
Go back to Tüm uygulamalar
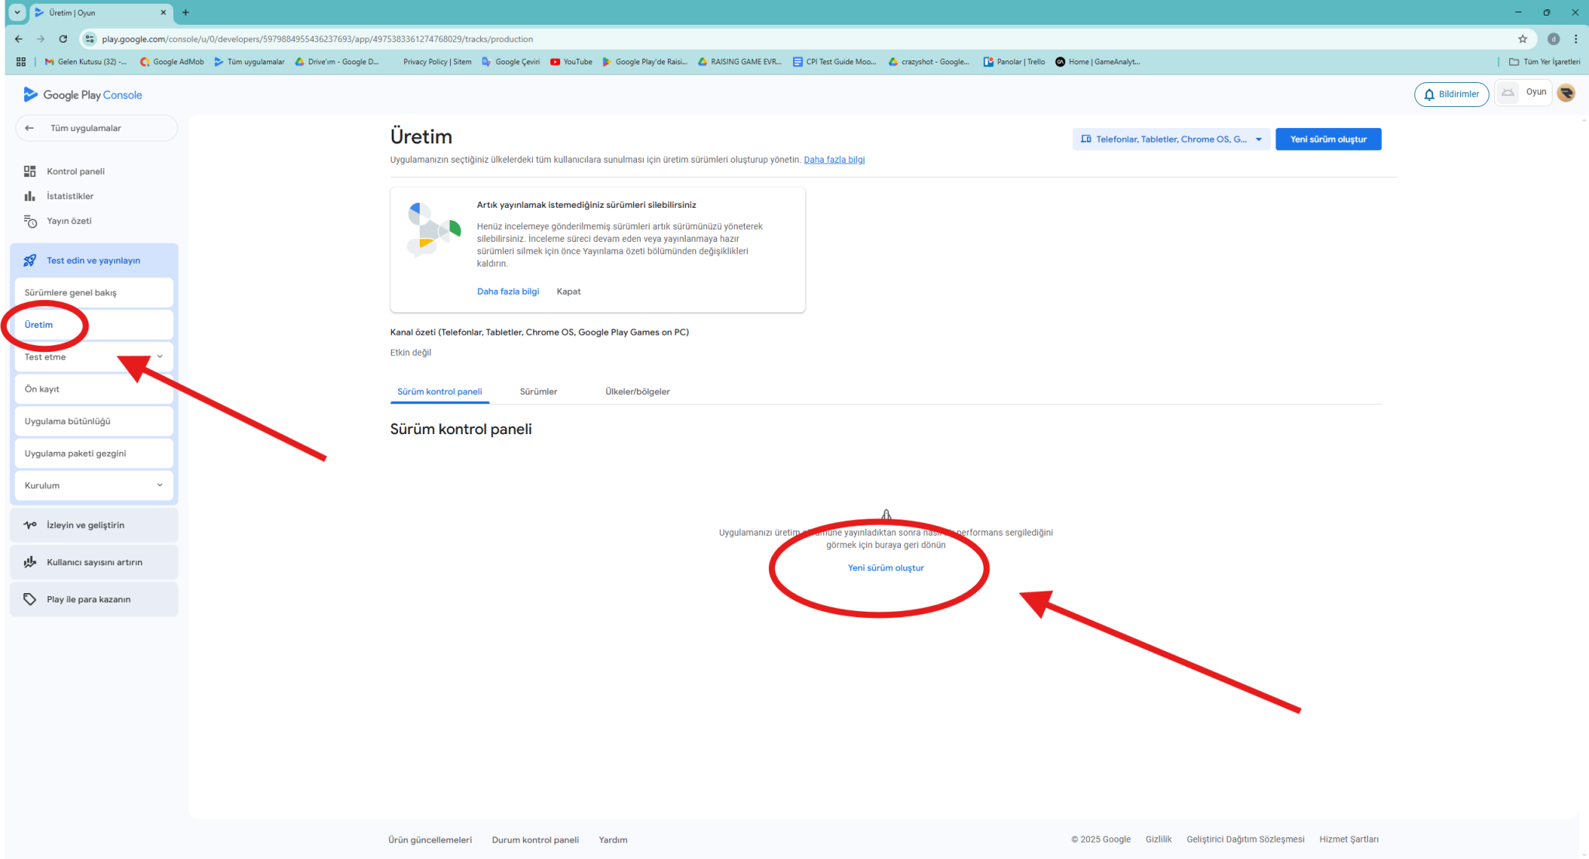[x=85, y=129]
